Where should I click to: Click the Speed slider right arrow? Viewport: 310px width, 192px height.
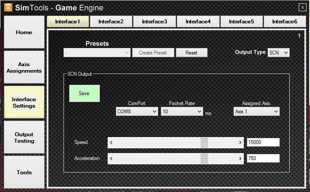pyautogui.click(x=240, y=143)
